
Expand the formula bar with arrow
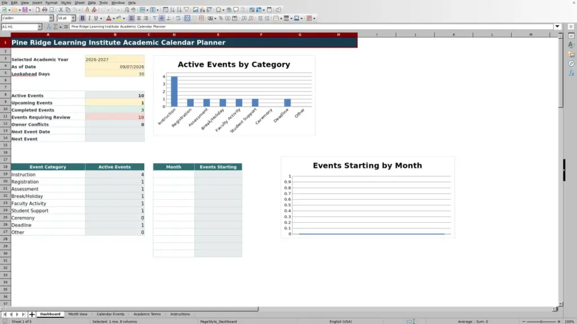point(557,26)
